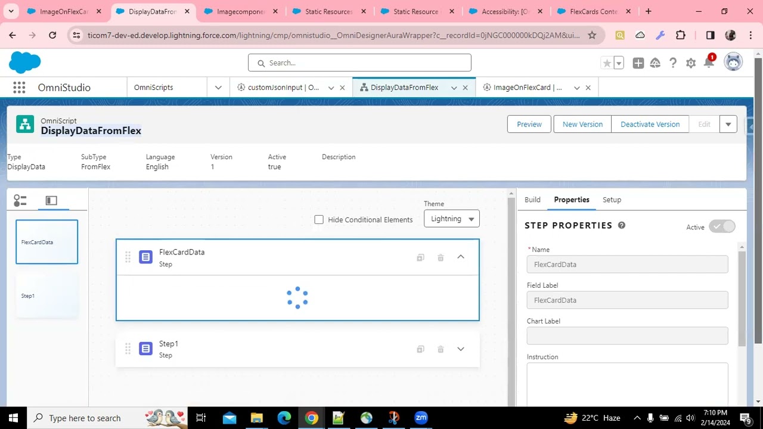Open the Theme Lightning dropdown
The height and width of the screenshot is (429, 763).
(x=451, y=219)
